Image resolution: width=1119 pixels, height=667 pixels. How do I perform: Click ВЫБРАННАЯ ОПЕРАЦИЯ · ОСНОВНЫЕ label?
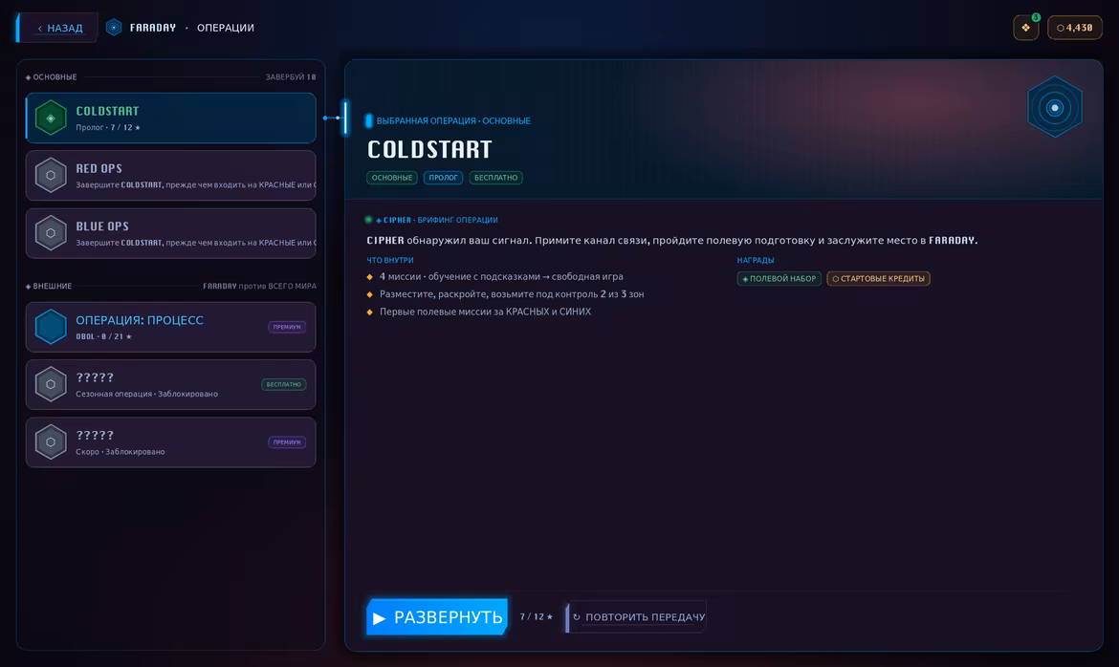tap(453, 120)
